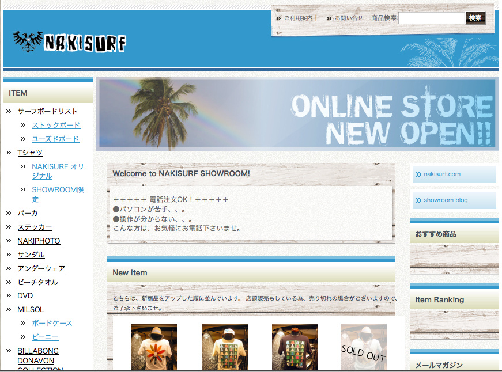Viewport: 502px width, 372px height.
Task: Click the ITEM sidebar heading
Action: coord(18,93)
